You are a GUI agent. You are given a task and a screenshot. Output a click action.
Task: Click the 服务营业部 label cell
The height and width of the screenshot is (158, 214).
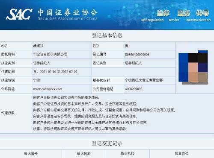pyautogui.click(x=108, y=80)
